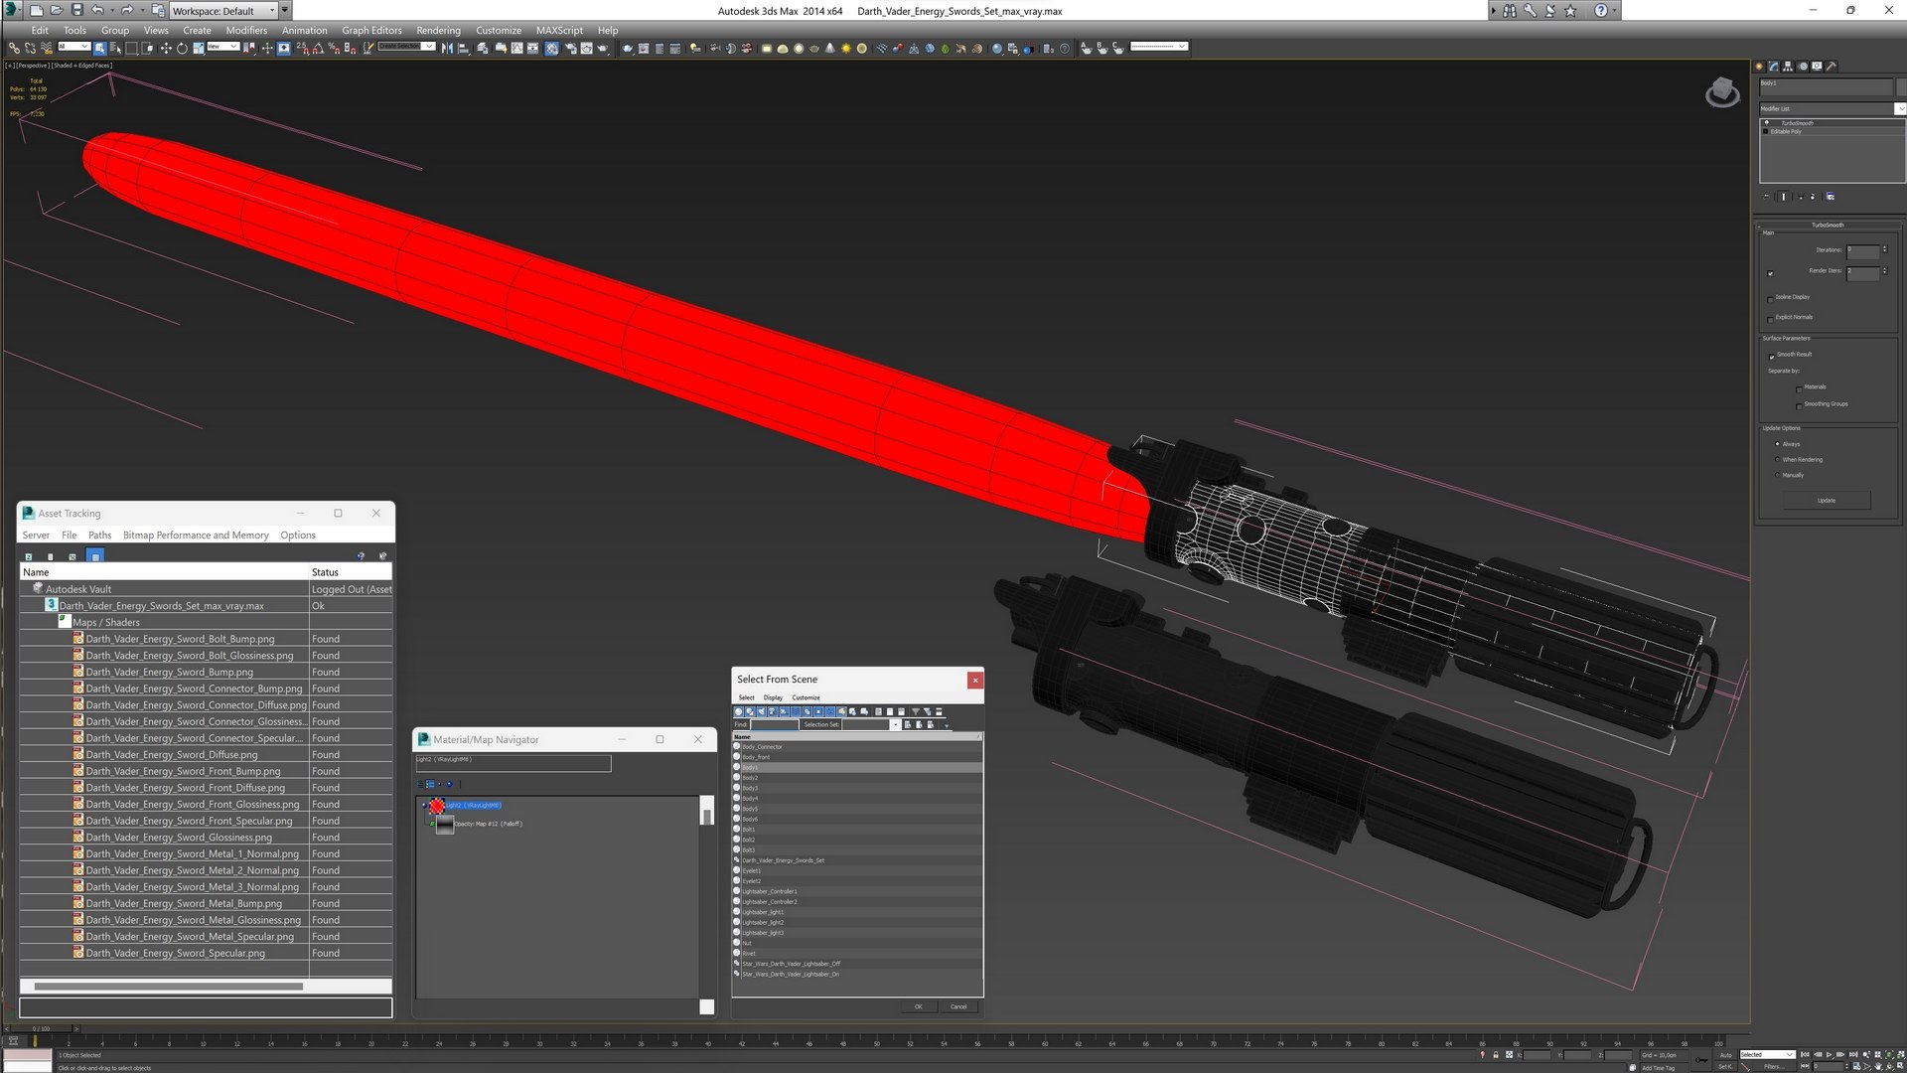The height and width of the screenshot is (1073, 1907).
Task: Click the Save File icon in title bar
Action: [x=76, y=10]
